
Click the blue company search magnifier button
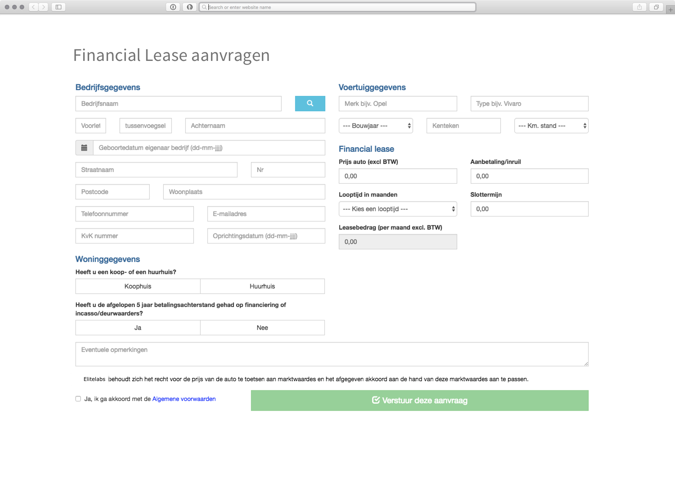click(310, 104)
